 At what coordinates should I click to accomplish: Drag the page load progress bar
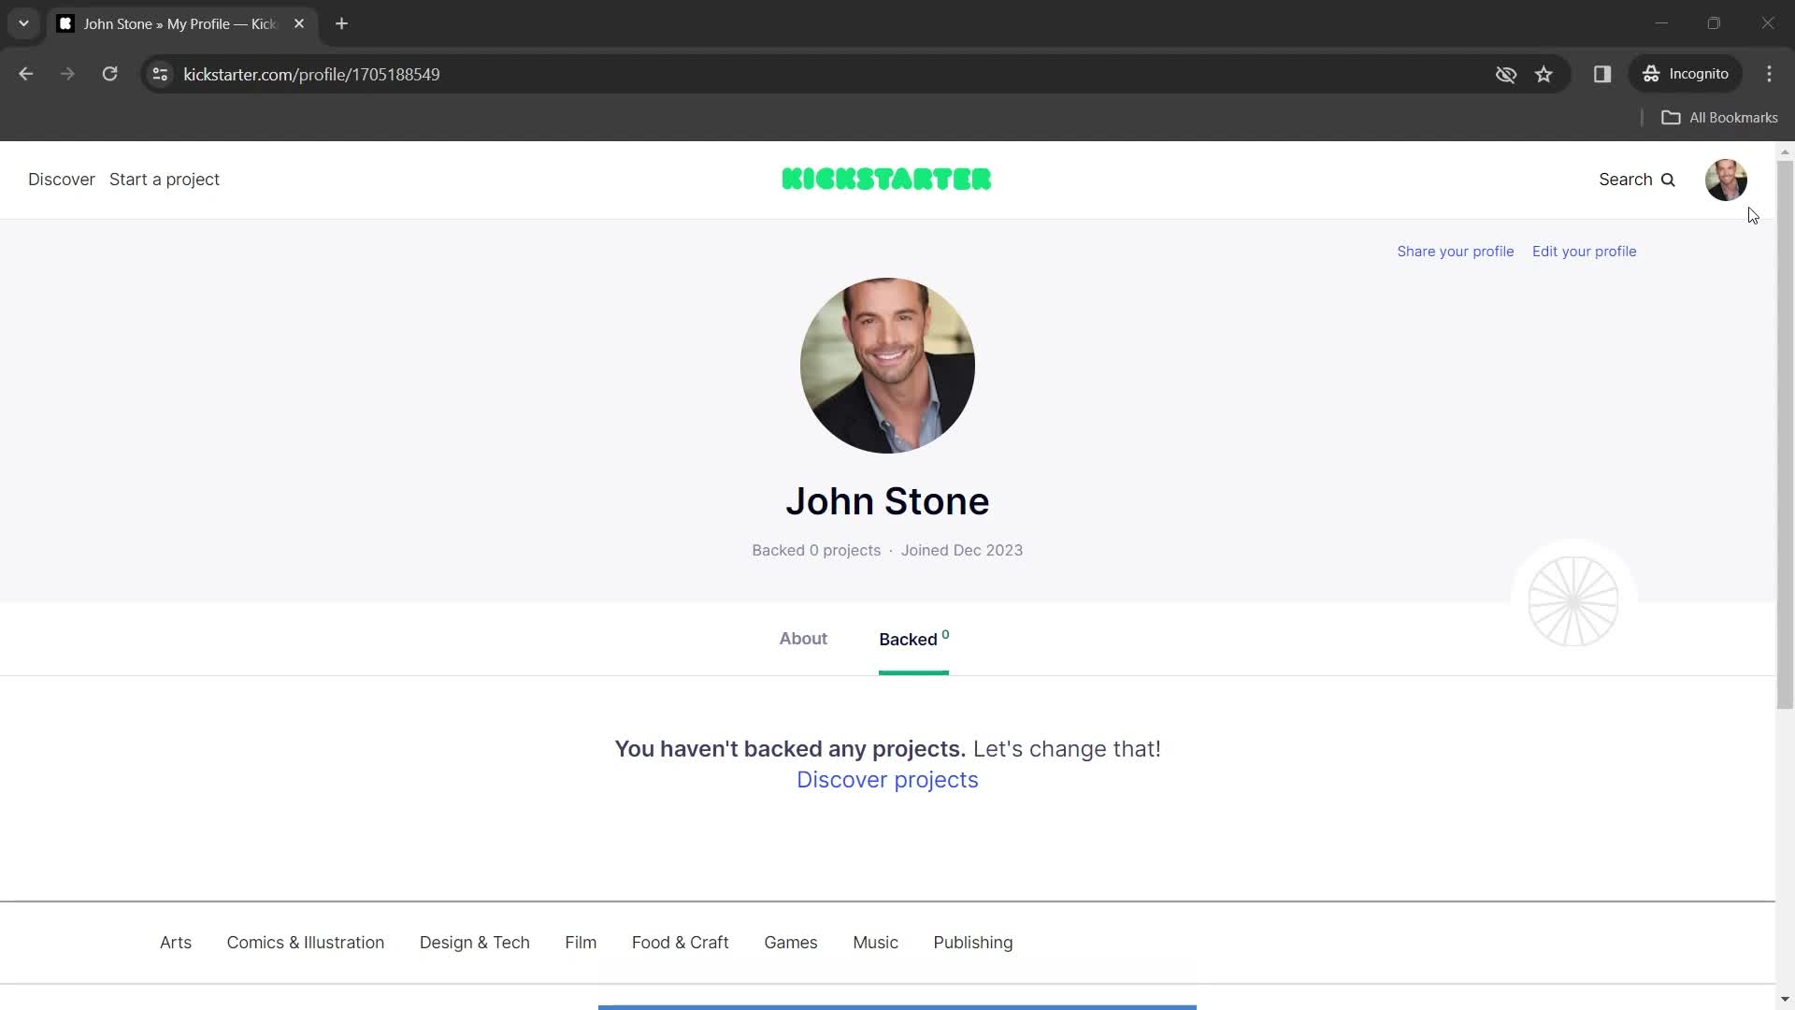pyautogui.click(x=897, y=1005)
